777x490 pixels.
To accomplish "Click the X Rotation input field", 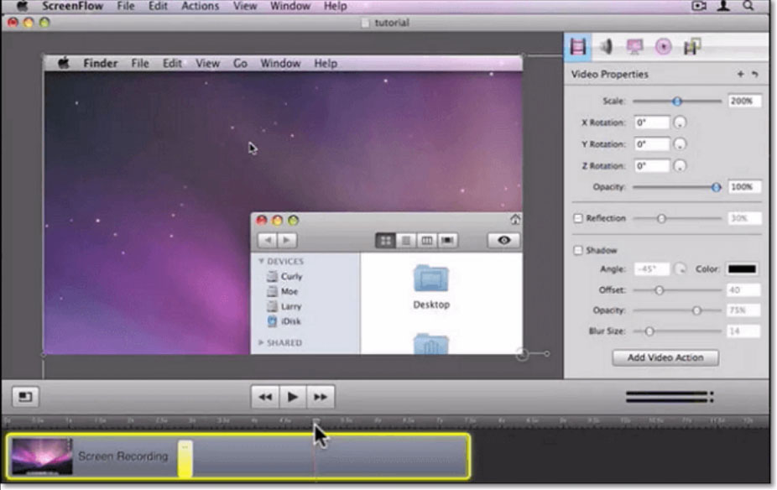I will 652,122.
